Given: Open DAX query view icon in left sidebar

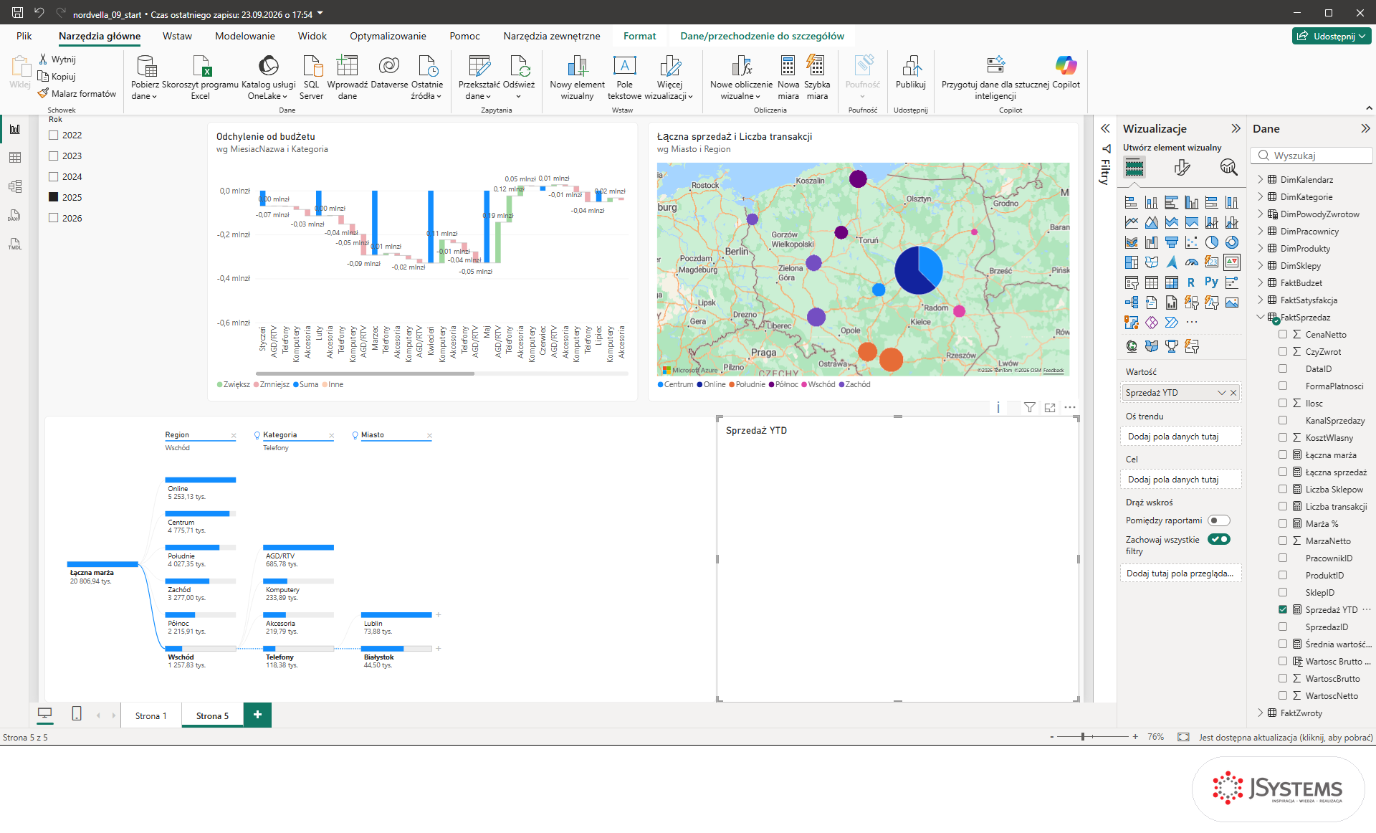Looking at the screenshot, I should tap(15, 215).
